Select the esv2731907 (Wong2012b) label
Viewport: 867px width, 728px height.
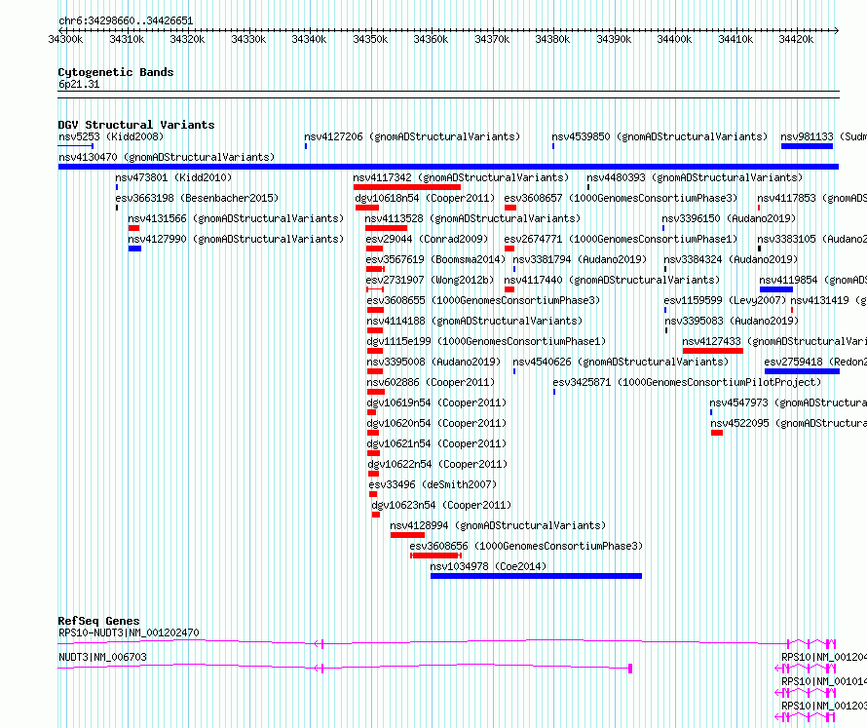430,280
